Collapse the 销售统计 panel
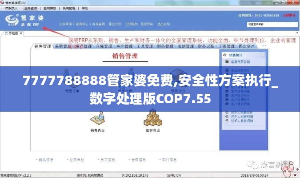 (263, 55)
